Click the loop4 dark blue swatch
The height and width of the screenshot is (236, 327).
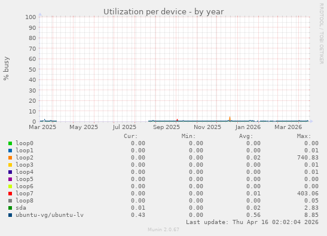tap(10, 172)
